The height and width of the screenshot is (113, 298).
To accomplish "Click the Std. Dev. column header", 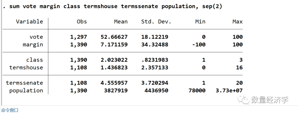I will (x=156, y=21).
